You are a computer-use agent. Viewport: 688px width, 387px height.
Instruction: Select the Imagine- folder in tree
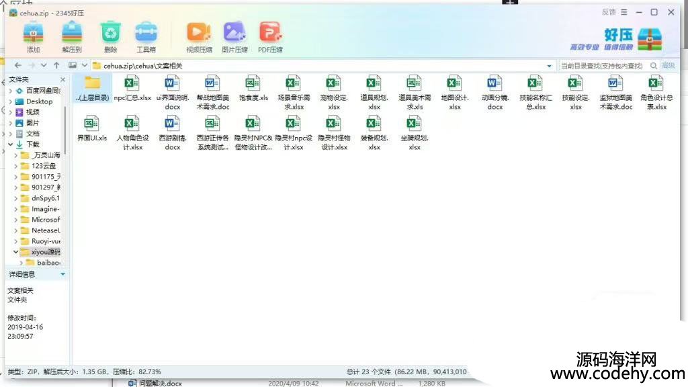(x=45, y=209)
